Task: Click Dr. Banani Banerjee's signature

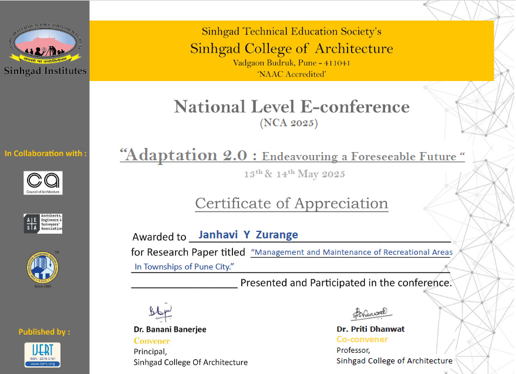Action: [x=160, y=311]
